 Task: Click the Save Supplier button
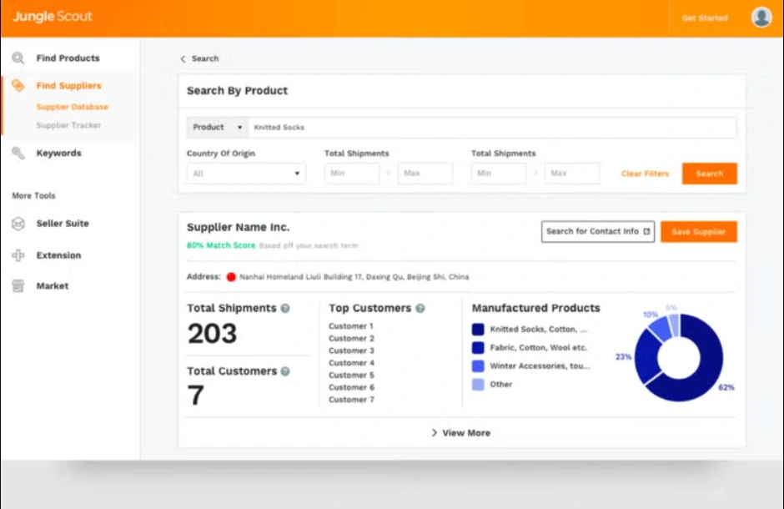(x=698, y=232)
